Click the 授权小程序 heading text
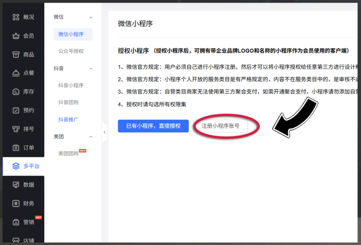361x245 pixels. (x=133, y=50)
